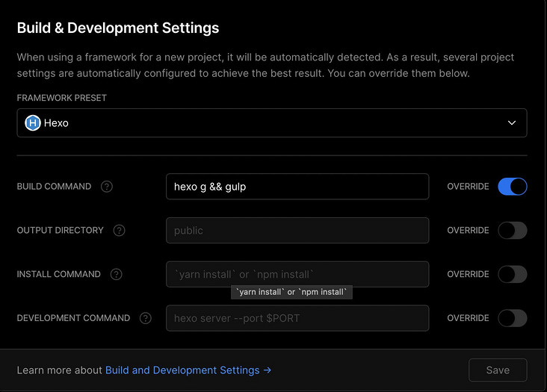Click the Hexo framework logo icon
Screen dimensions: 547x392
(x=33, y=123)
